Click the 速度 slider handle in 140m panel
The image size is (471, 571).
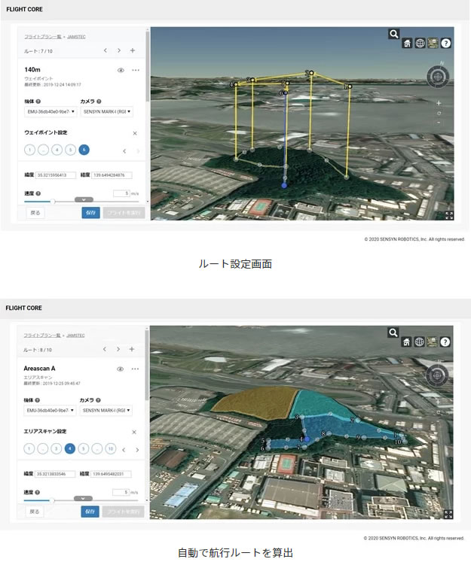53,202
